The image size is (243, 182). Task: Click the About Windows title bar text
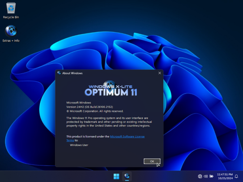[x=72, y=73]
